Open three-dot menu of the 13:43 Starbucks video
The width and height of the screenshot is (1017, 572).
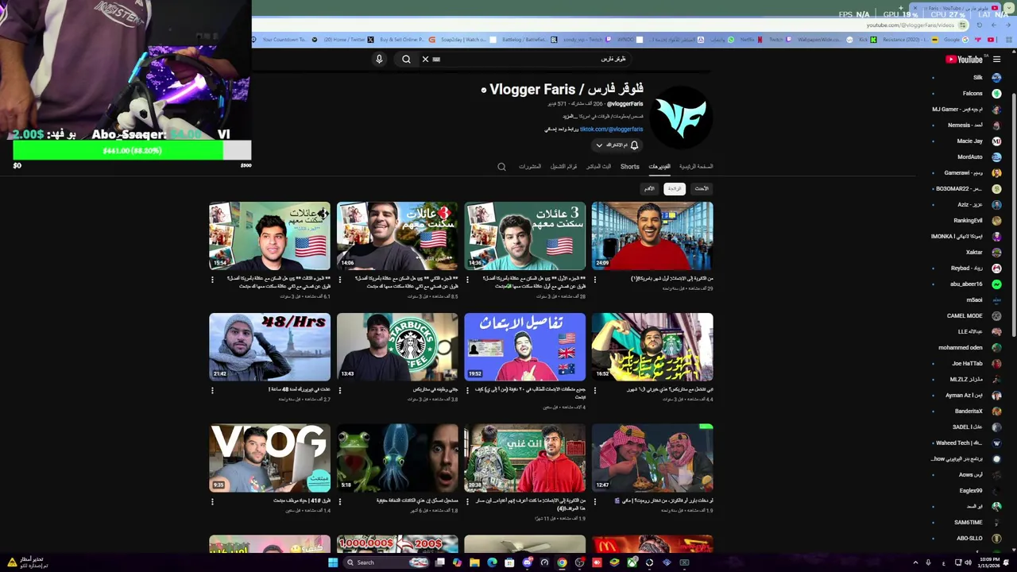tap(339, 390)
